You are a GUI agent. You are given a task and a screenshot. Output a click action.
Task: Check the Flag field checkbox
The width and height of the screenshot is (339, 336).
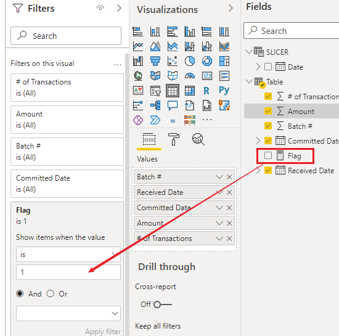[x=268, y=155]
